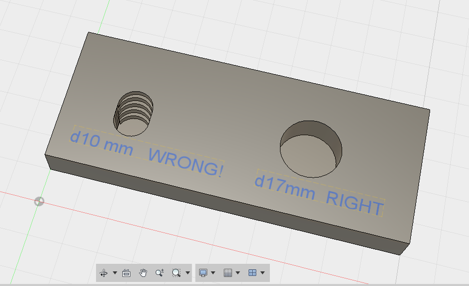
Task: Click the Viewports layout icon
Action: [x=252, y=273]
